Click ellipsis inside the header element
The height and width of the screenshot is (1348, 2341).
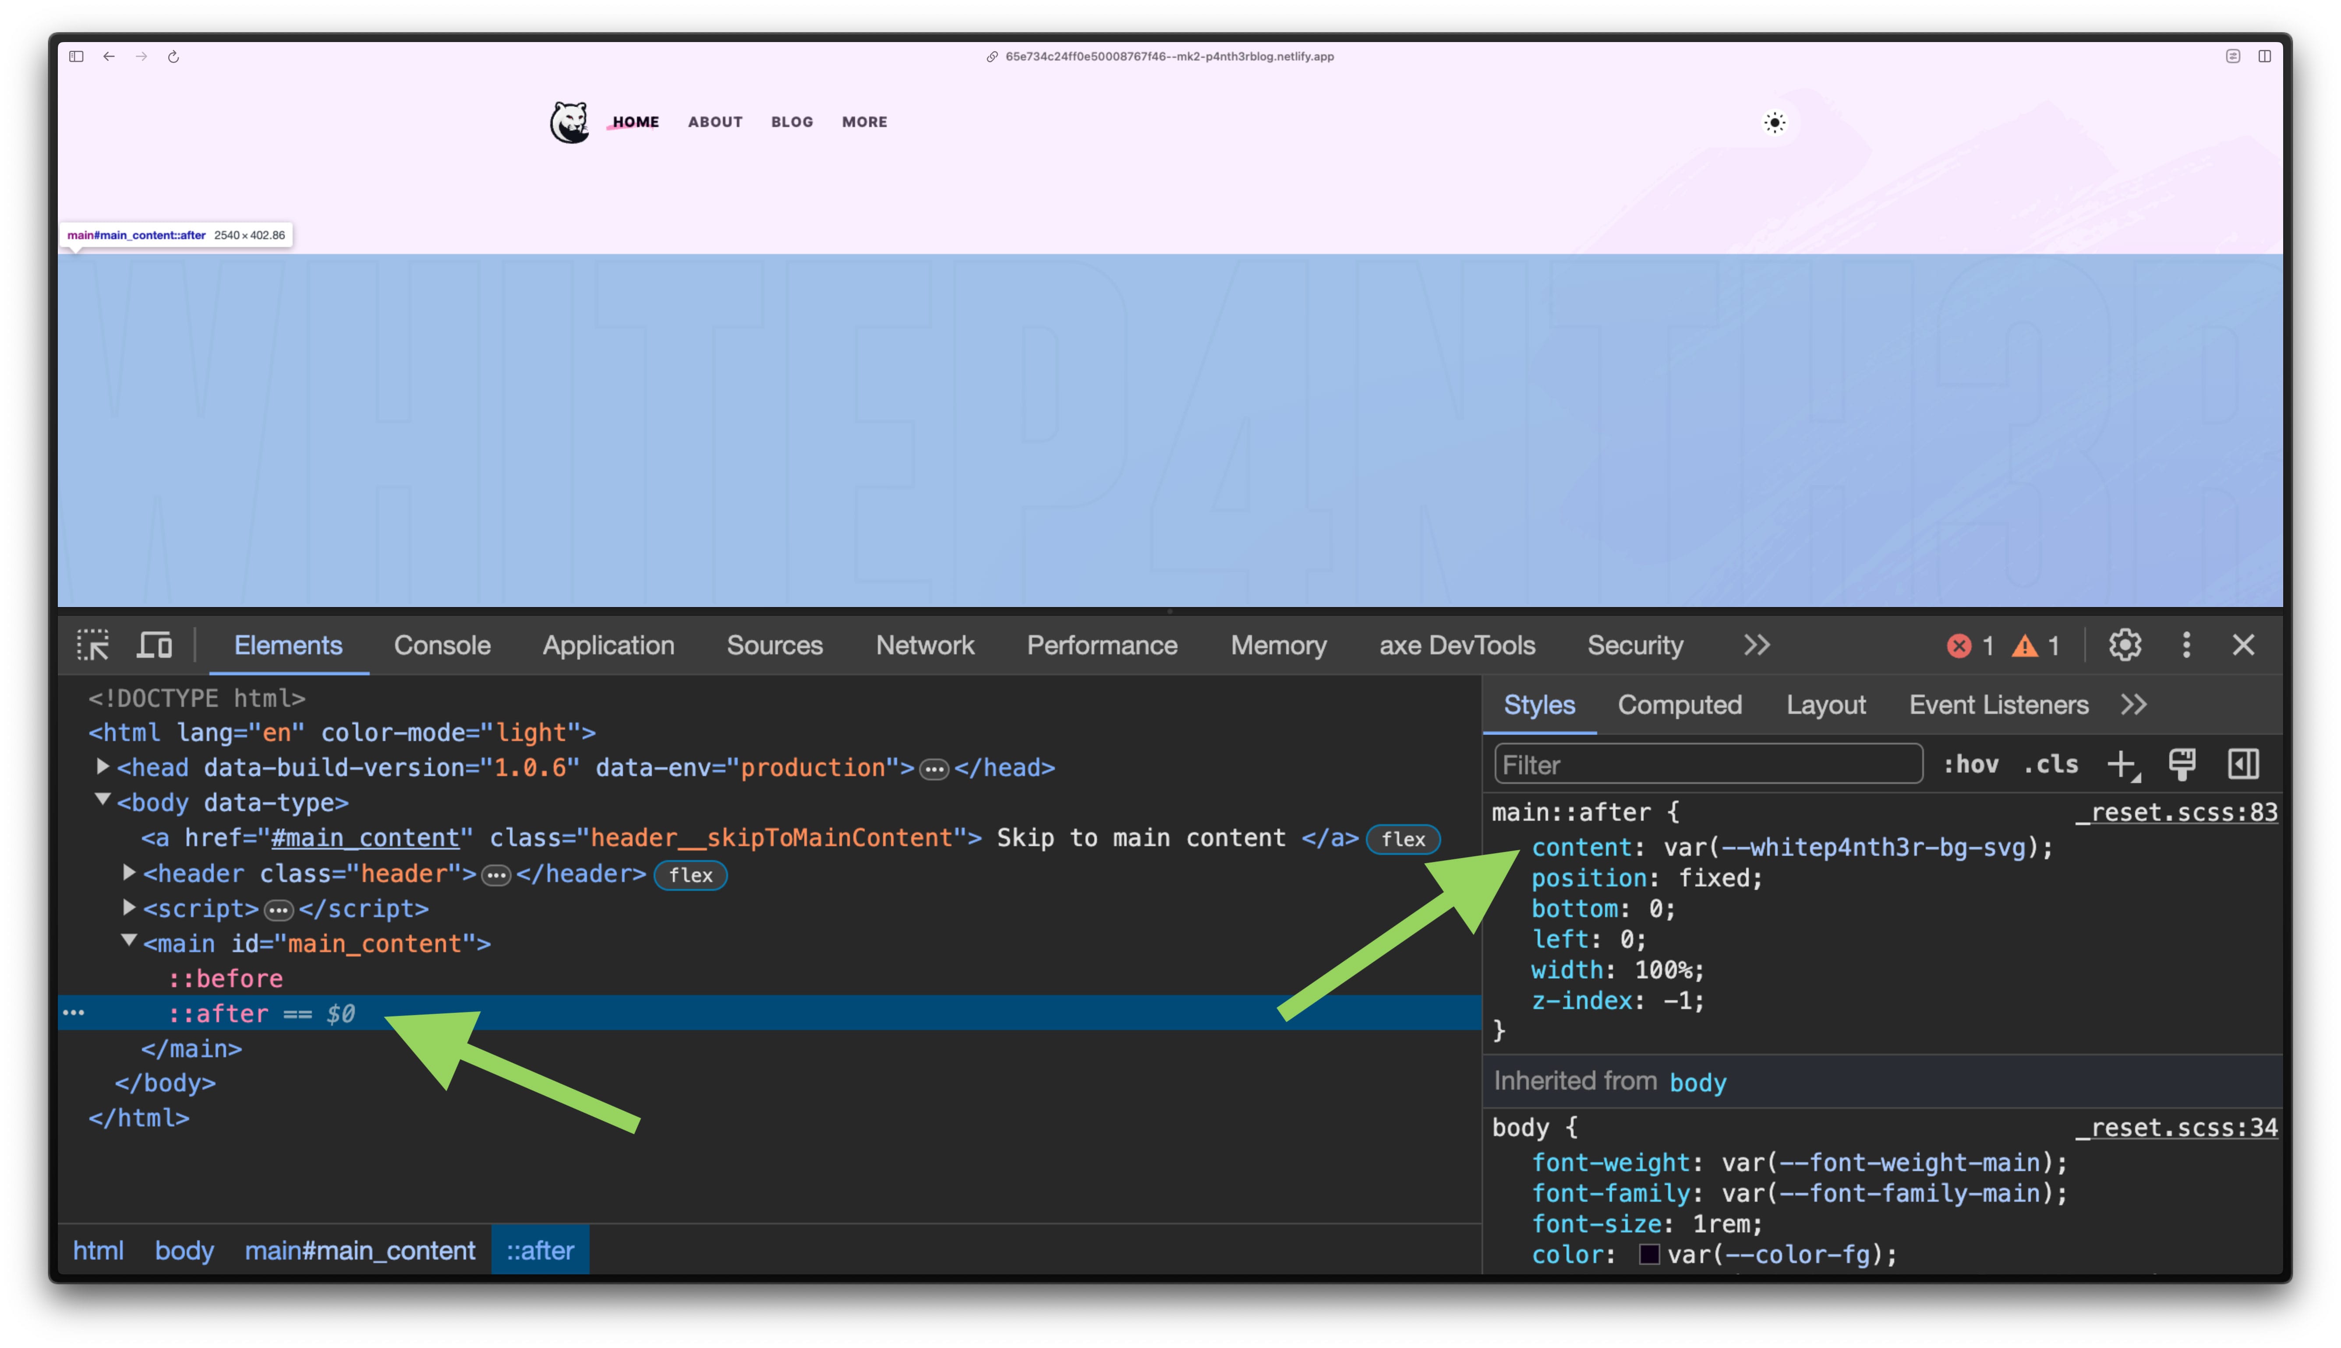496,875
